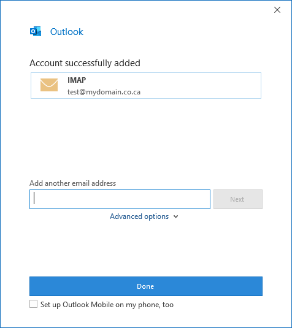
Task: Click the word 'Advanced' in the options link
Action: [x=126, y=216]
